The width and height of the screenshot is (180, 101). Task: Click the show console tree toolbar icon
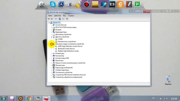click(56, 19)
